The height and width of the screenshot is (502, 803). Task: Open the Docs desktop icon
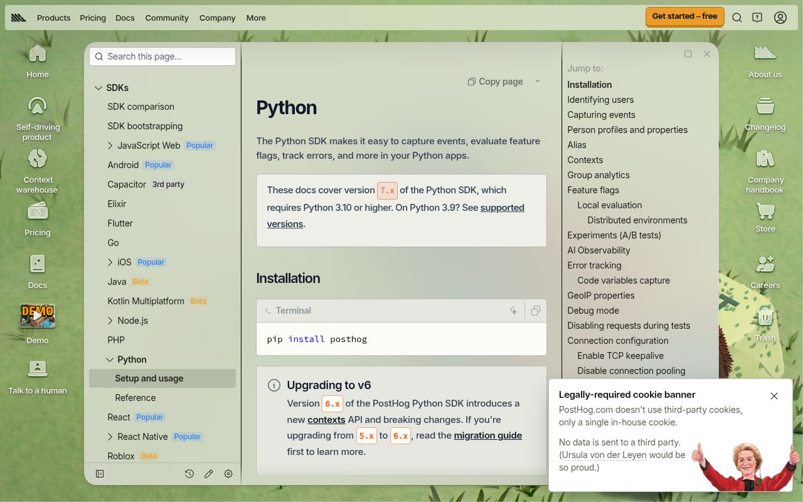(x=38, y=265)
